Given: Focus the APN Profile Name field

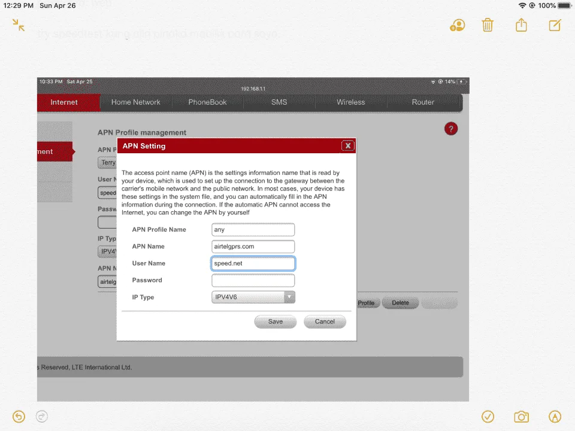Looking at the screenshot, I should pyautogui.click(x=253, y=230).
